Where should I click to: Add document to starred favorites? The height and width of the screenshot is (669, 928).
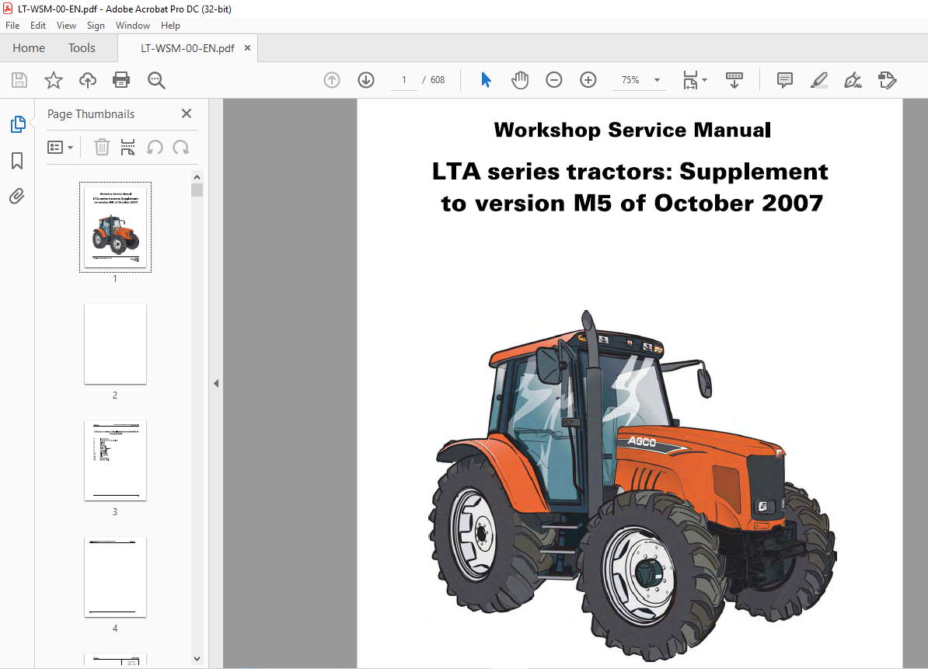54,80
